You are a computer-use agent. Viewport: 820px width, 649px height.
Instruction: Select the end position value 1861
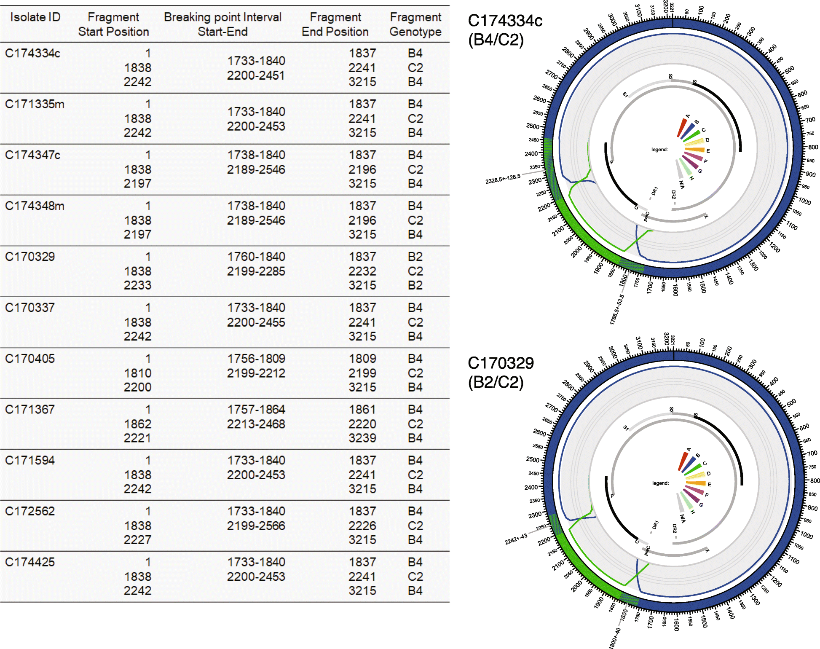pos(362,409)
